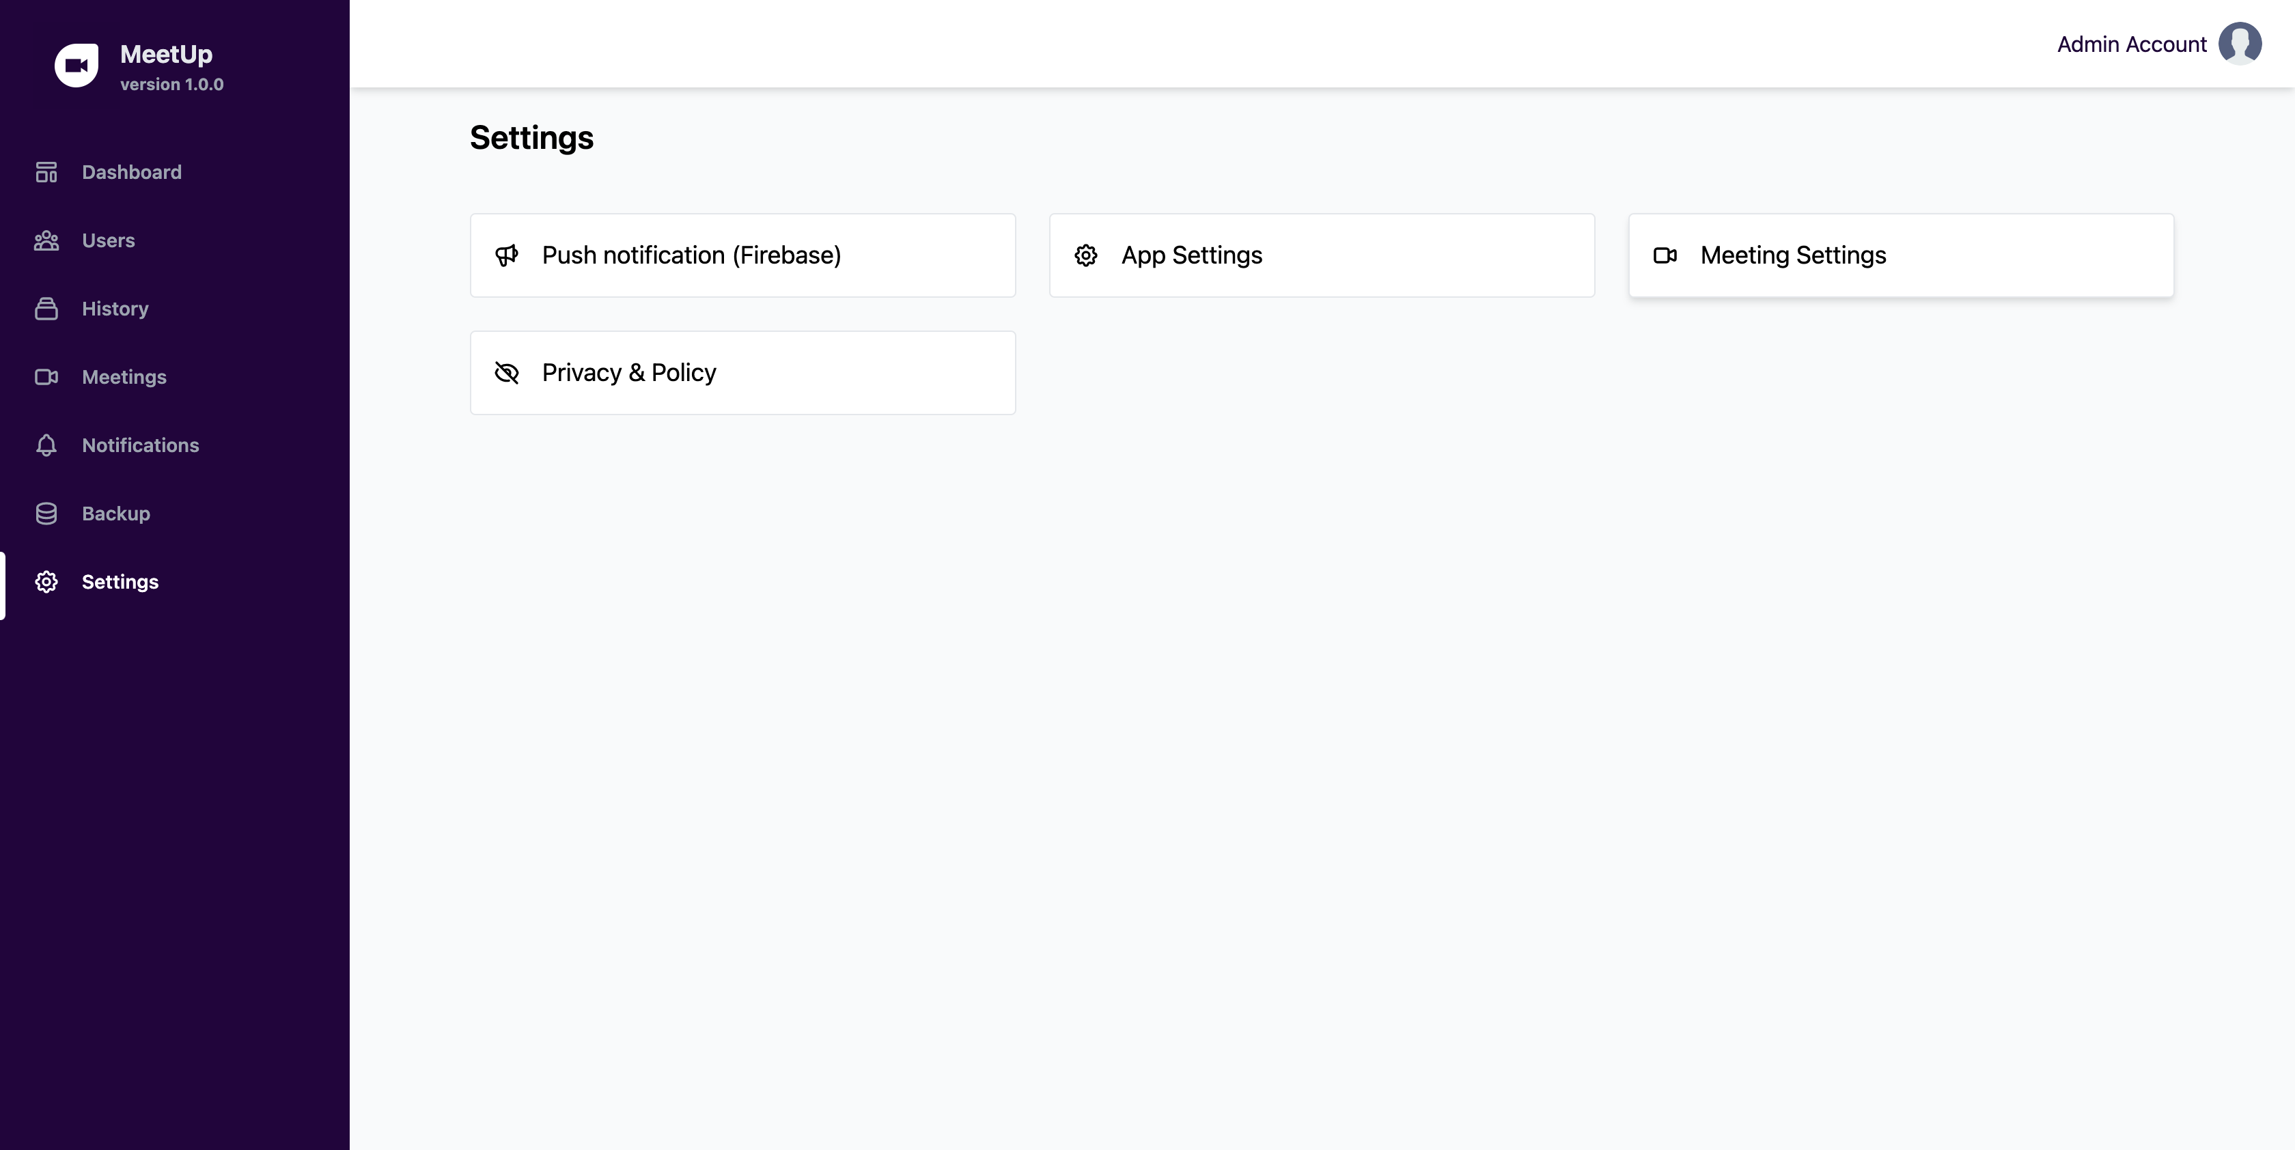Expand the App Settings card options
2295x1150 pixels.
[1321, 254]
